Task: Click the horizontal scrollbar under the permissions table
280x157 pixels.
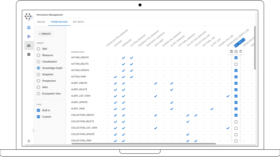Action: [146, 144]
